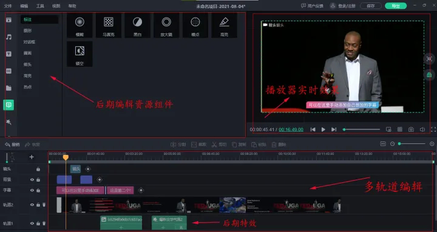The width and height of the screenshot is (437, 232).
Task: Click the timeline zoom-in plus icon
Action: pyautogui.click(x=432, y=144)
